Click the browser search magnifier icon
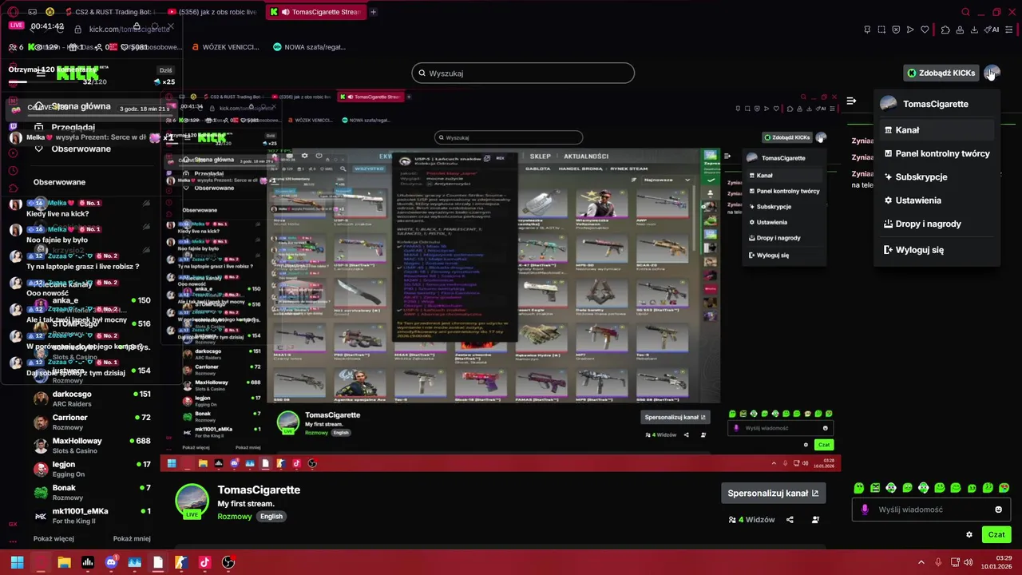The width and height of the screenshot is (1022, 575). pos(965,12)
